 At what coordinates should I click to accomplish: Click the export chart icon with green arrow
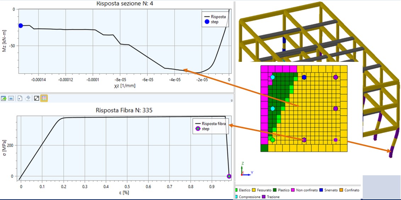pos(4,98)
